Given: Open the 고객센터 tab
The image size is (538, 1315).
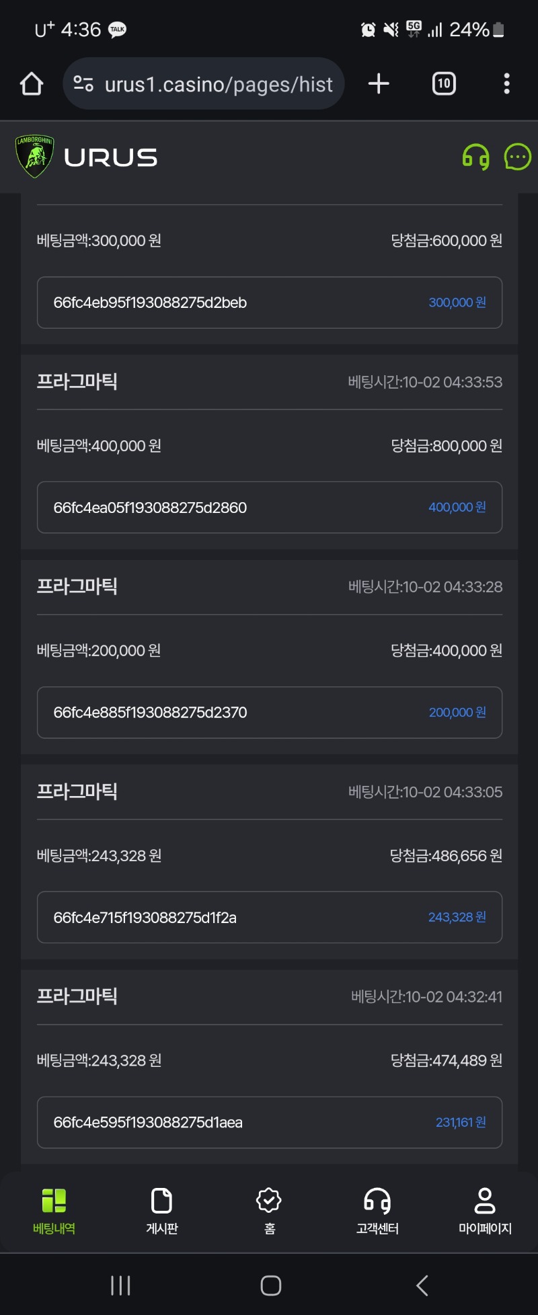Looking at the screenshot, I should click(x=377, y=1211).
